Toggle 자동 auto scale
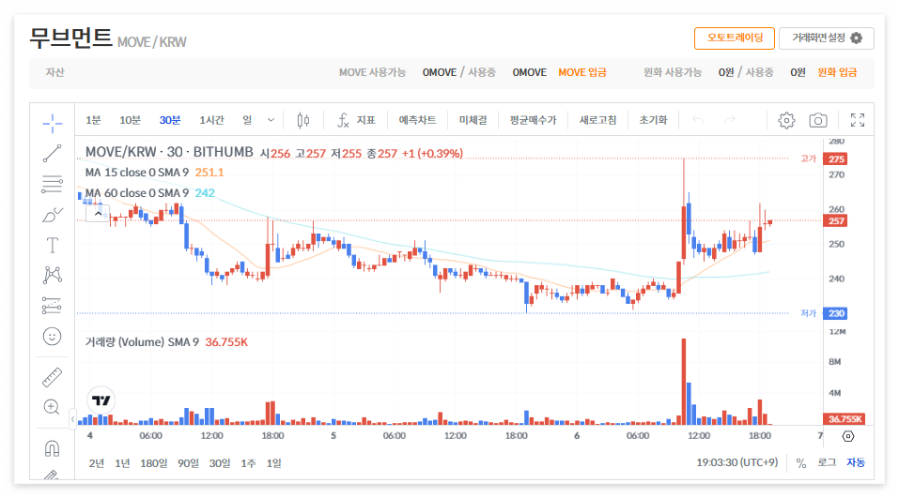 856,463
